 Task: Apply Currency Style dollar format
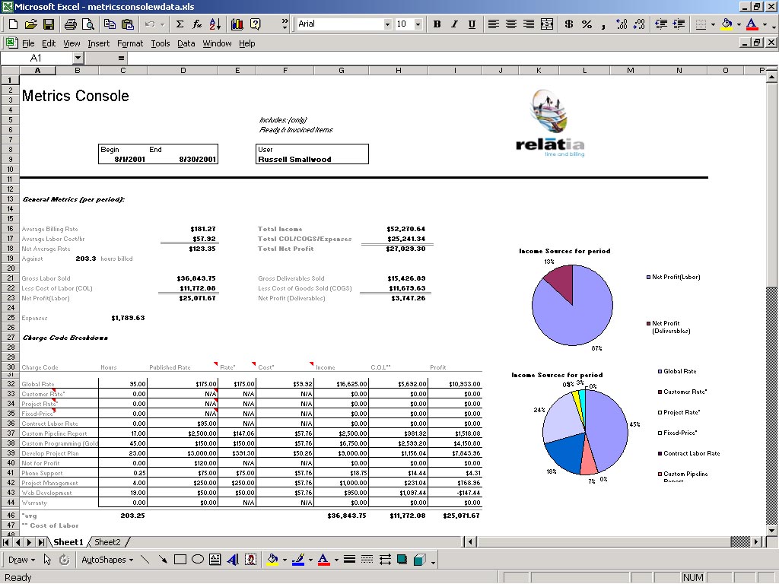point(569,24)
